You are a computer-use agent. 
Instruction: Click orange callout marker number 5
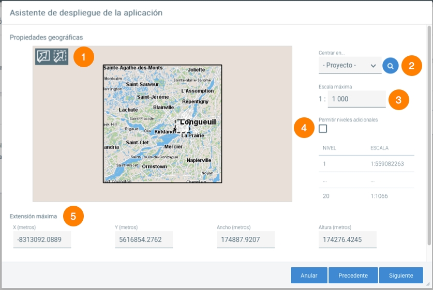click(73, 216)
